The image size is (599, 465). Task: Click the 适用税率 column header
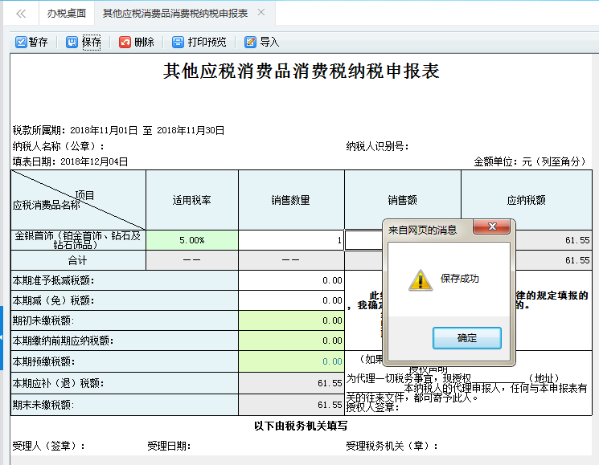click(x=192, y=200)
